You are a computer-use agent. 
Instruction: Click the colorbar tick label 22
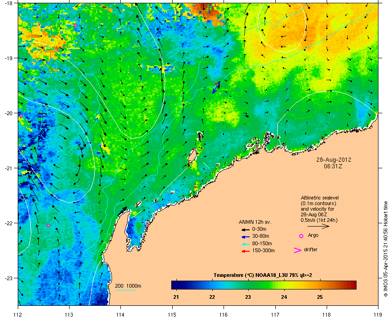pyautogui.click(x=212, y=297)
